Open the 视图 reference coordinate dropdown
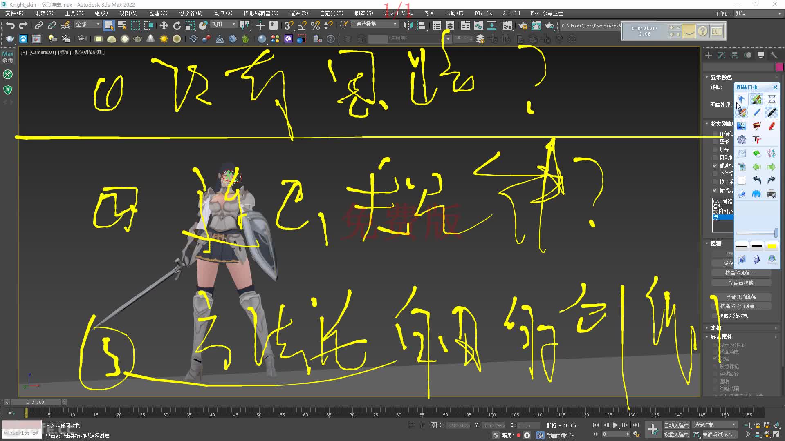Screen dimensions: 785x441 point(224,24)
